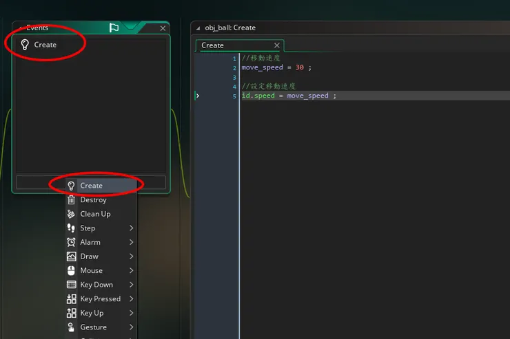This screenshot has width=510, height=339.
Task: Open the Draw event submenu
Action: point(101,256)
